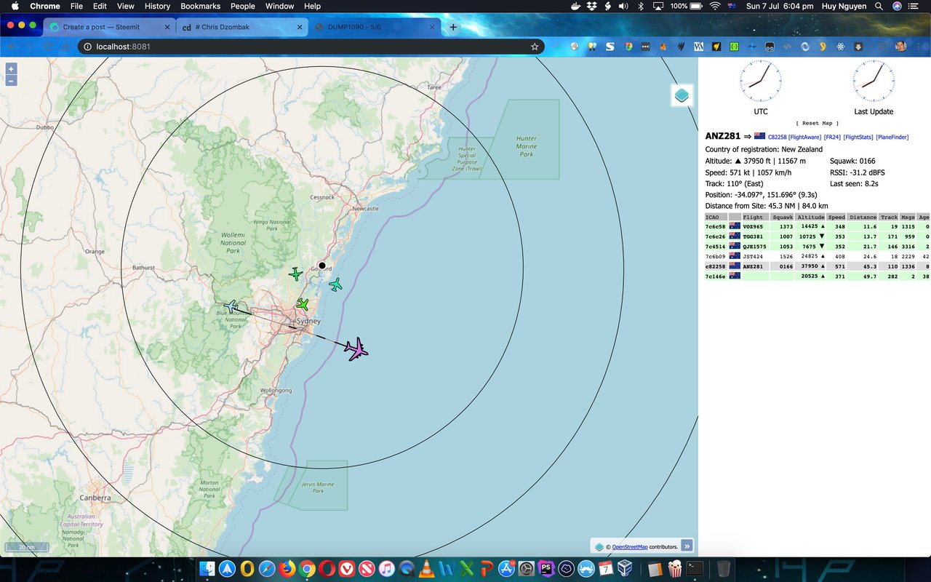Open Terminal from the dock
Image resolution: width=931 pixels, height=582 pixels.
point(695,568)
